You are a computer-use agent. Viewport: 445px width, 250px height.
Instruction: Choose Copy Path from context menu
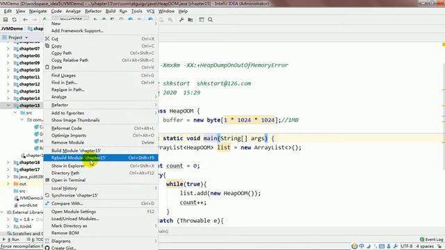101,53
